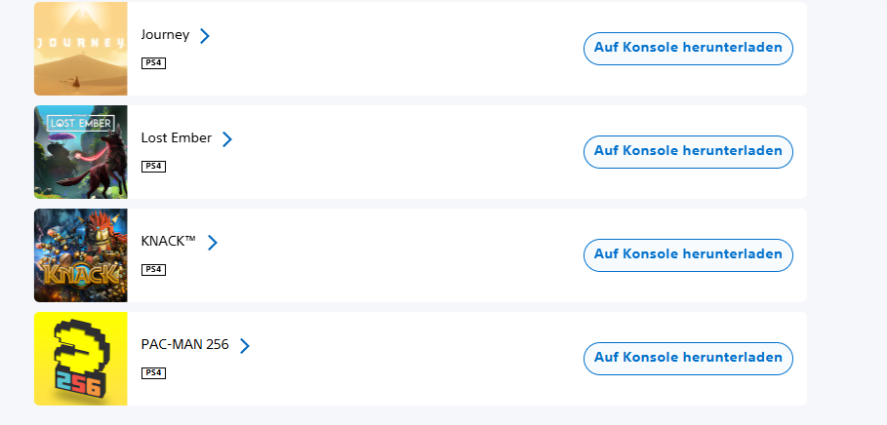This screenshot has height=425, width=887.
Task: Click the Lost Ember cover art thumbnail
Action: click(x=81, y=152)
